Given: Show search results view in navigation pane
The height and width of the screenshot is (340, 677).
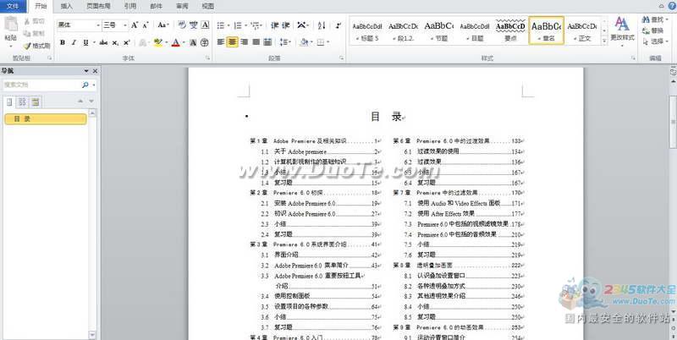Looking at the screenshot, I should [36, 101].
